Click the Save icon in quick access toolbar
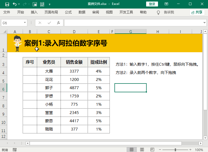The image size is (208, 152). click(x=7, y=4)
